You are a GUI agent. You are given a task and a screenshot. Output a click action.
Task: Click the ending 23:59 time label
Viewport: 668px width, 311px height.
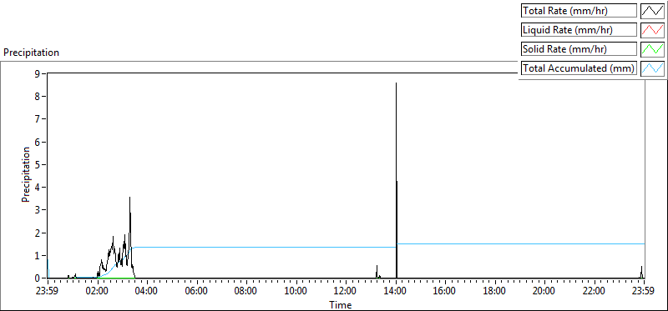tap(644, 292)
